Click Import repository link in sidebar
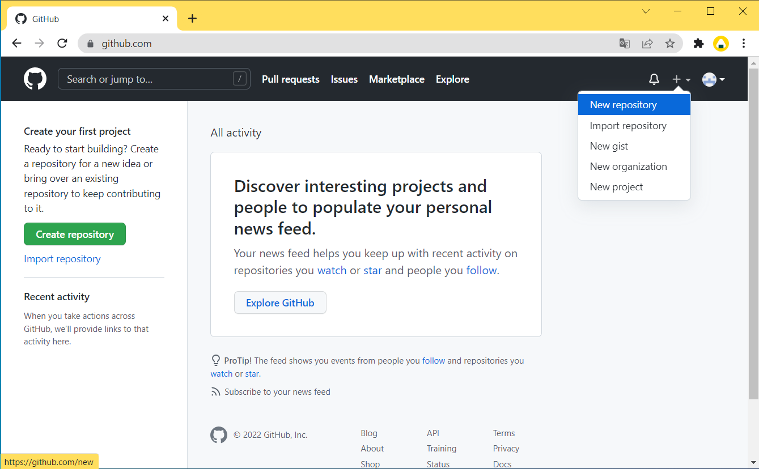This screenshot has height=469, width=759. (x=62, y=259)
